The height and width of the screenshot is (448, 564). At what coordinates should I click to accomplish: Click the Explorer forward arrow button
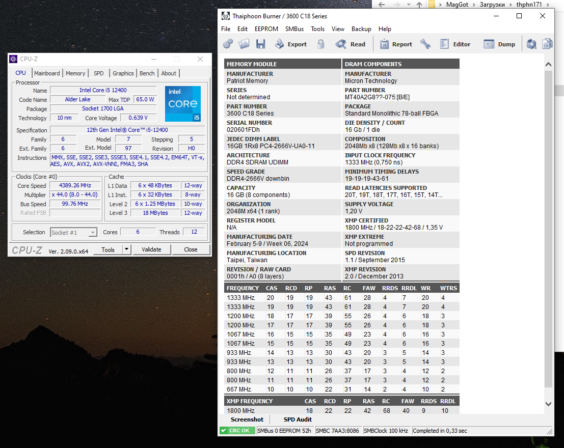pyautogui.click(x=396, y=4)
